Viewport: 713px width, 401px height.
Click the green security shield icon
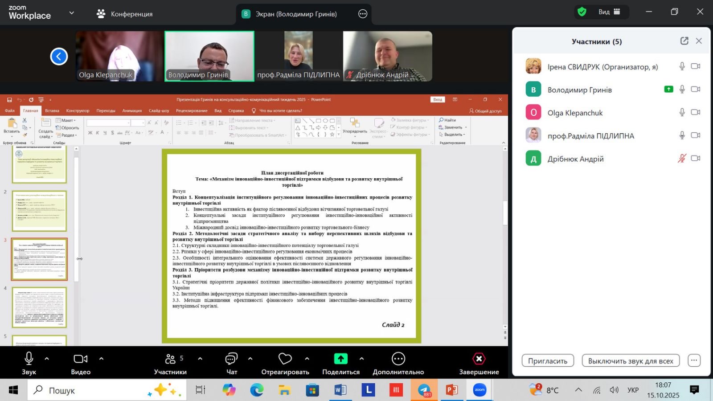[582, 12]
